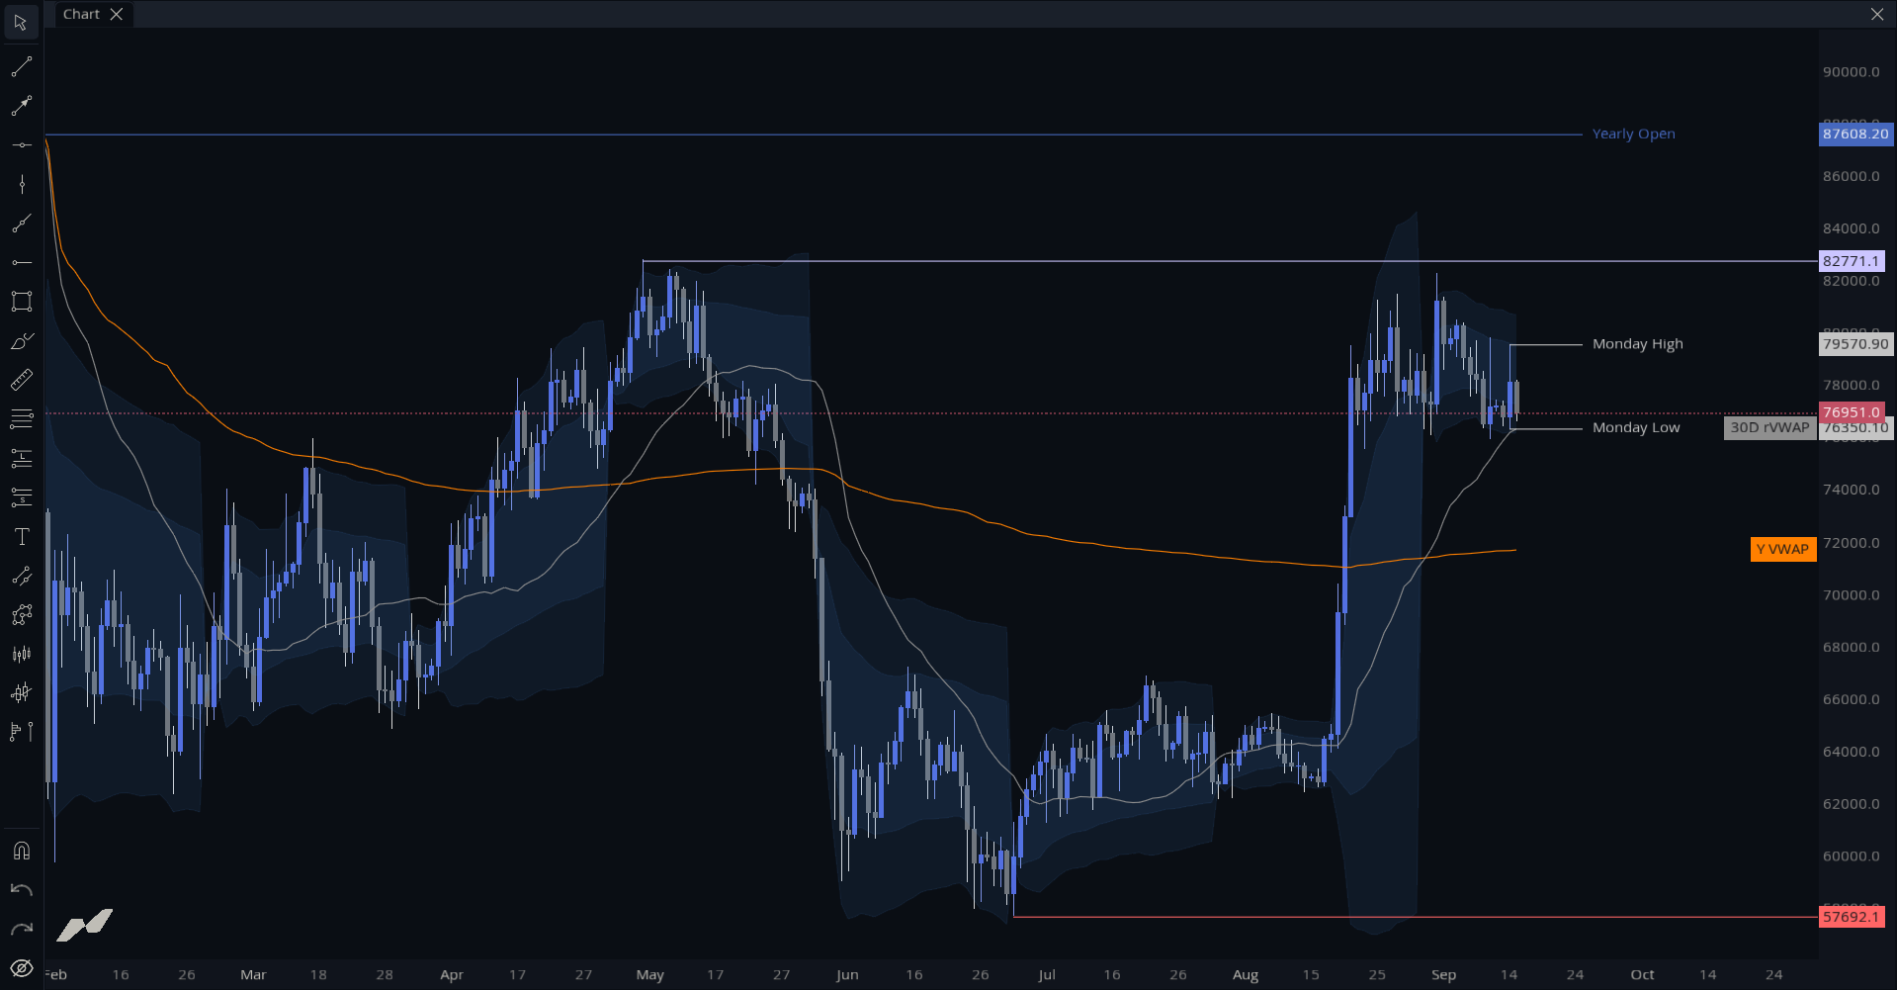Click the red 57692.1 price label

1852,917
